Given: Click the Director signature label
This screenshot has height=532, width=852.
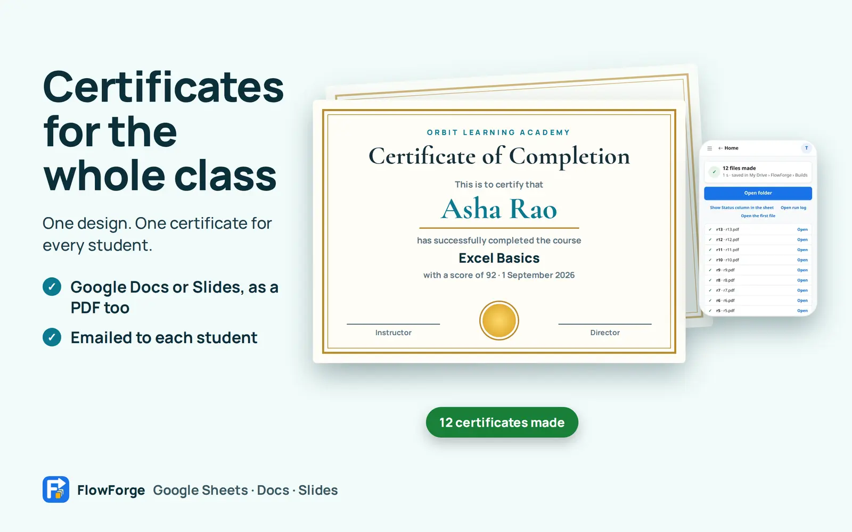Looking at the screenshot, I should coord(605,332).
